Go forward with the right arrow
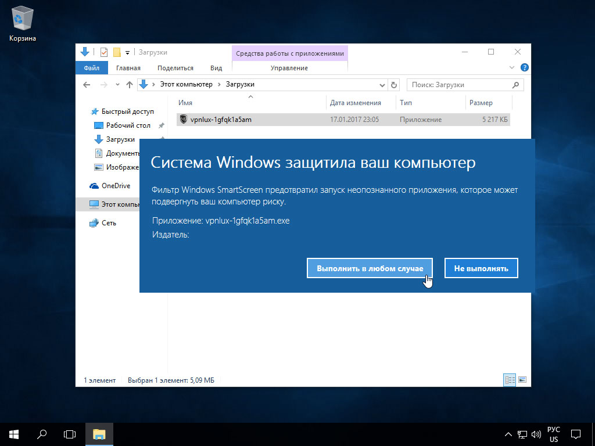This screenshot has width=595, height=446. (103, 85)
